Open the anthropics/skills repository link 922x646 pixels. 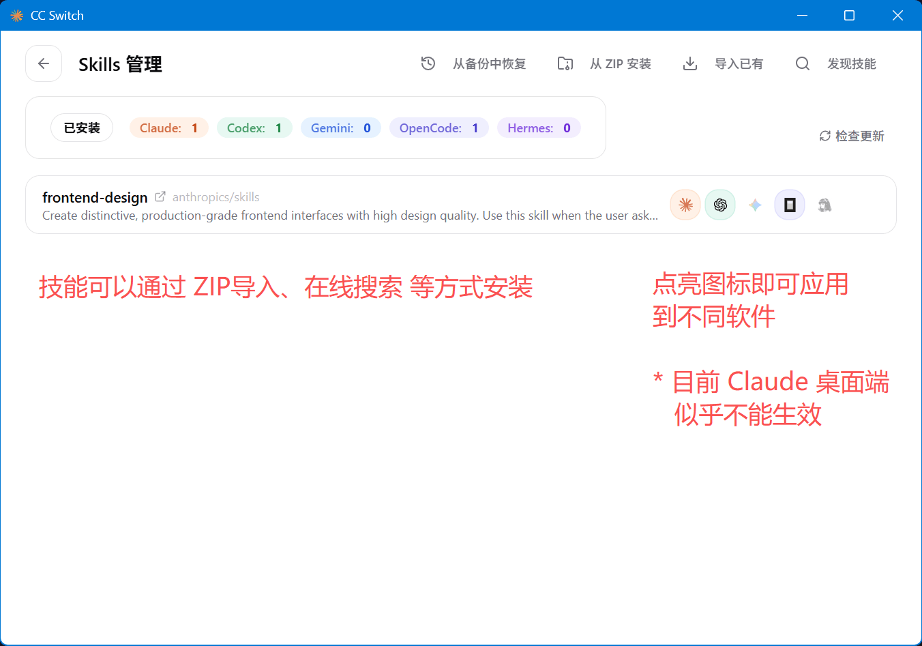click(216, 197)
